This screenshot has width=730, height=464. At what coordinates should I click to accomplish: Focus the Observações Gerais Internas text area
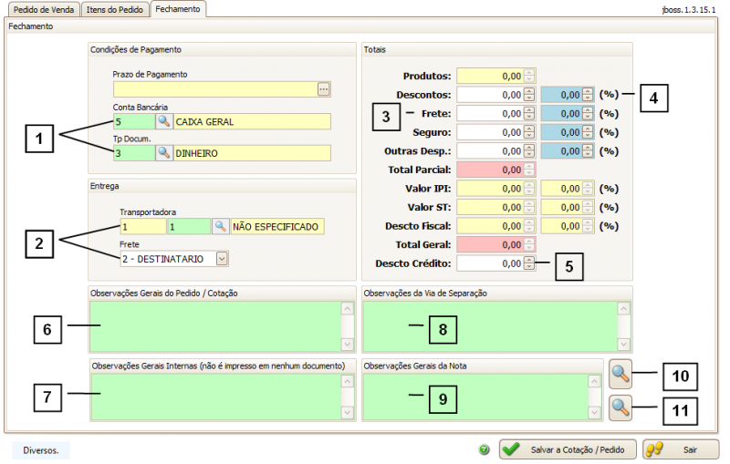coord(214,397)
